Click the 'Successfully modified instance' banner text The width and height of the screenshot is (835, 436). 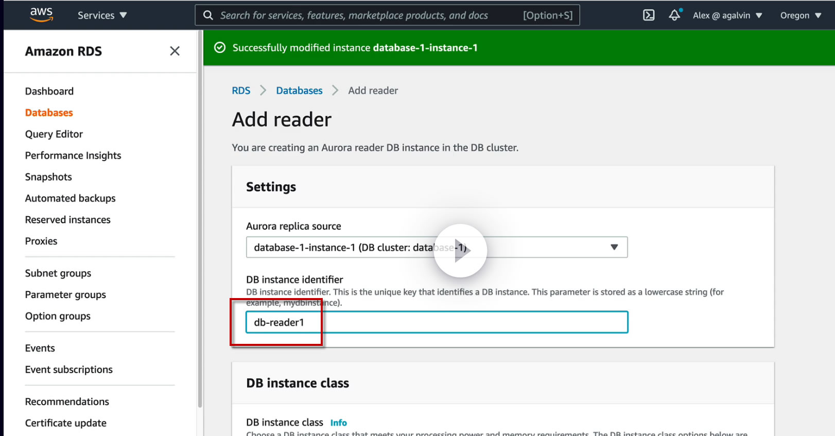pyautogui.click(x=355, y=48)
